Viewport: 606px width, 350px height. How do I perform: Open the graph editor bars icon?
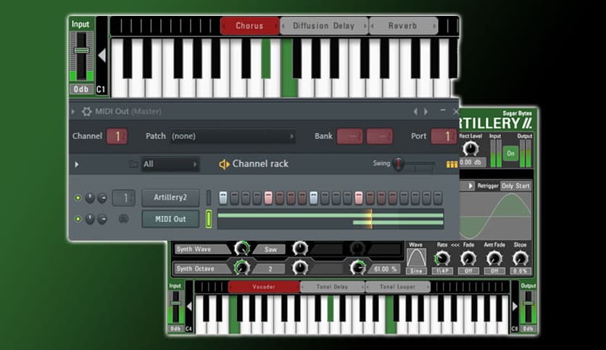click(x=452, y=165)
